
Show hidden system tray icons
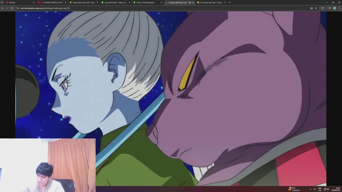pos(310,189)
